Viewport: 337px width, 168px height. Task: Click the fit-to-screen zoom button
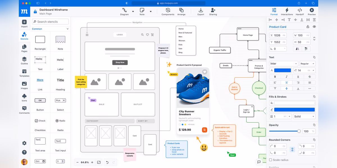click(x=99, y=162)
